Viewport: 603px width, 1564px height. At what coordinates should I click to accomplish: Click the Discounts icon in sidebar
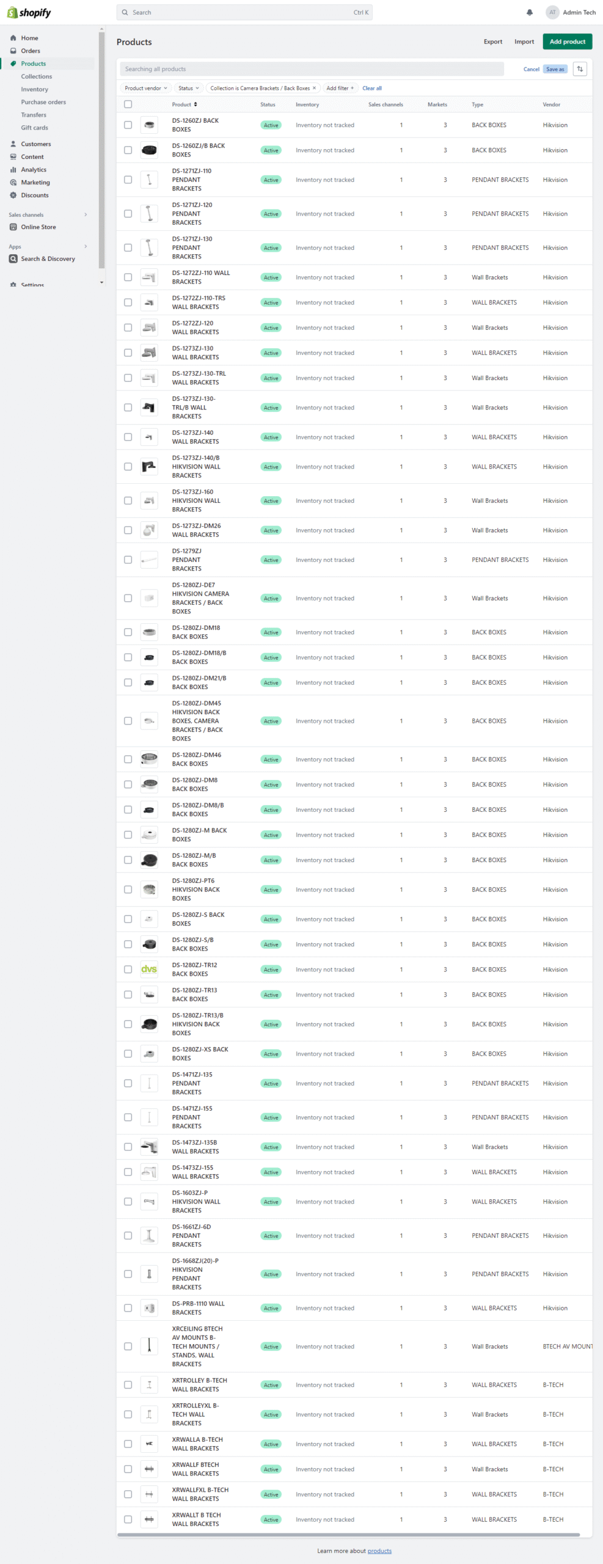13,195
